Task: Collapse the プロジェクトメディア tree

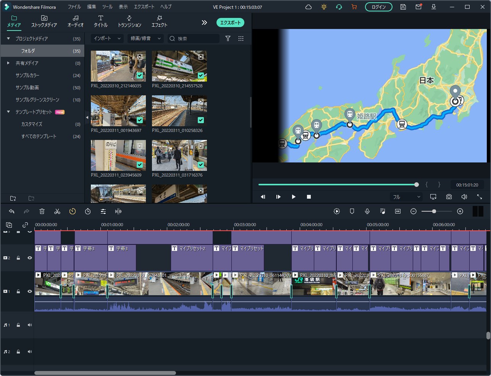Action: (8, 39)
